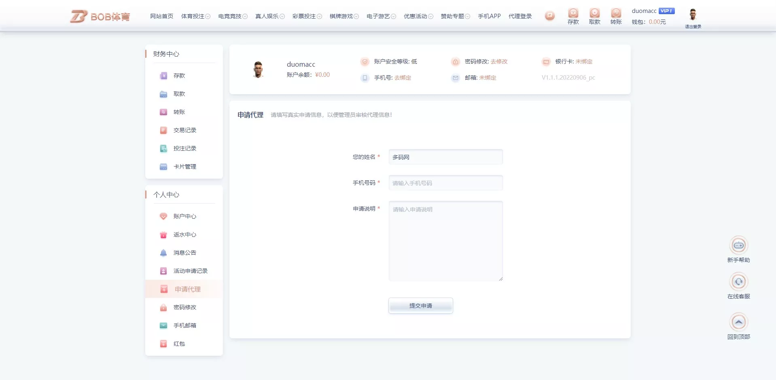This screenshot has height=380, width=776.
Task: Open 代理登录 from the navigation bar
Action: [520, 16]
